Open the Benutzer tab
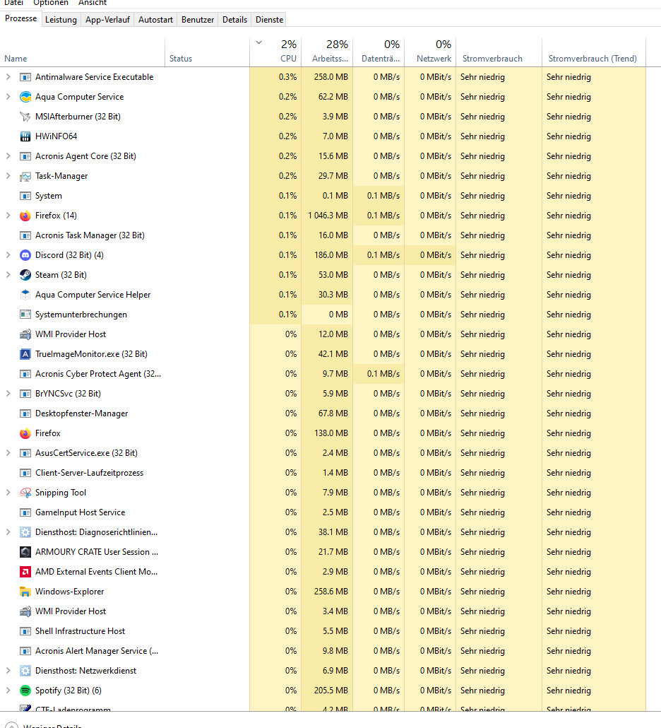 (x=198, y=20)
